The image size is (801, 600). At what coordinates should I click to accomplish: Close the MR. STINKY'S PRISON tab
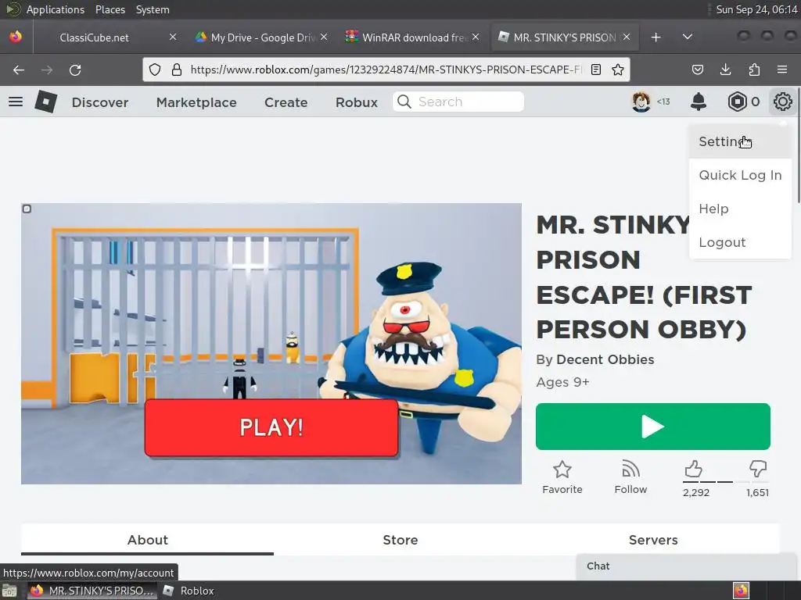coord(627,37)
